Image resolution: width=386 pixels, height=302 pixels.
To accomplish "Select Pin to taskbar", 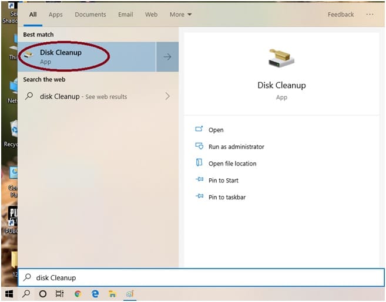I will [227, 197].
